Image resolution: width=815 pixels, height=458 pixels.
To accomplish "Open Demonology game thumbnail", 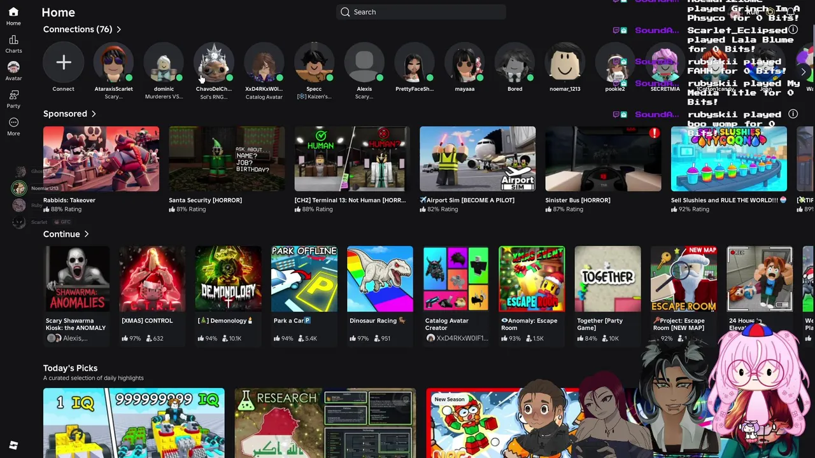I will point(228,279).
